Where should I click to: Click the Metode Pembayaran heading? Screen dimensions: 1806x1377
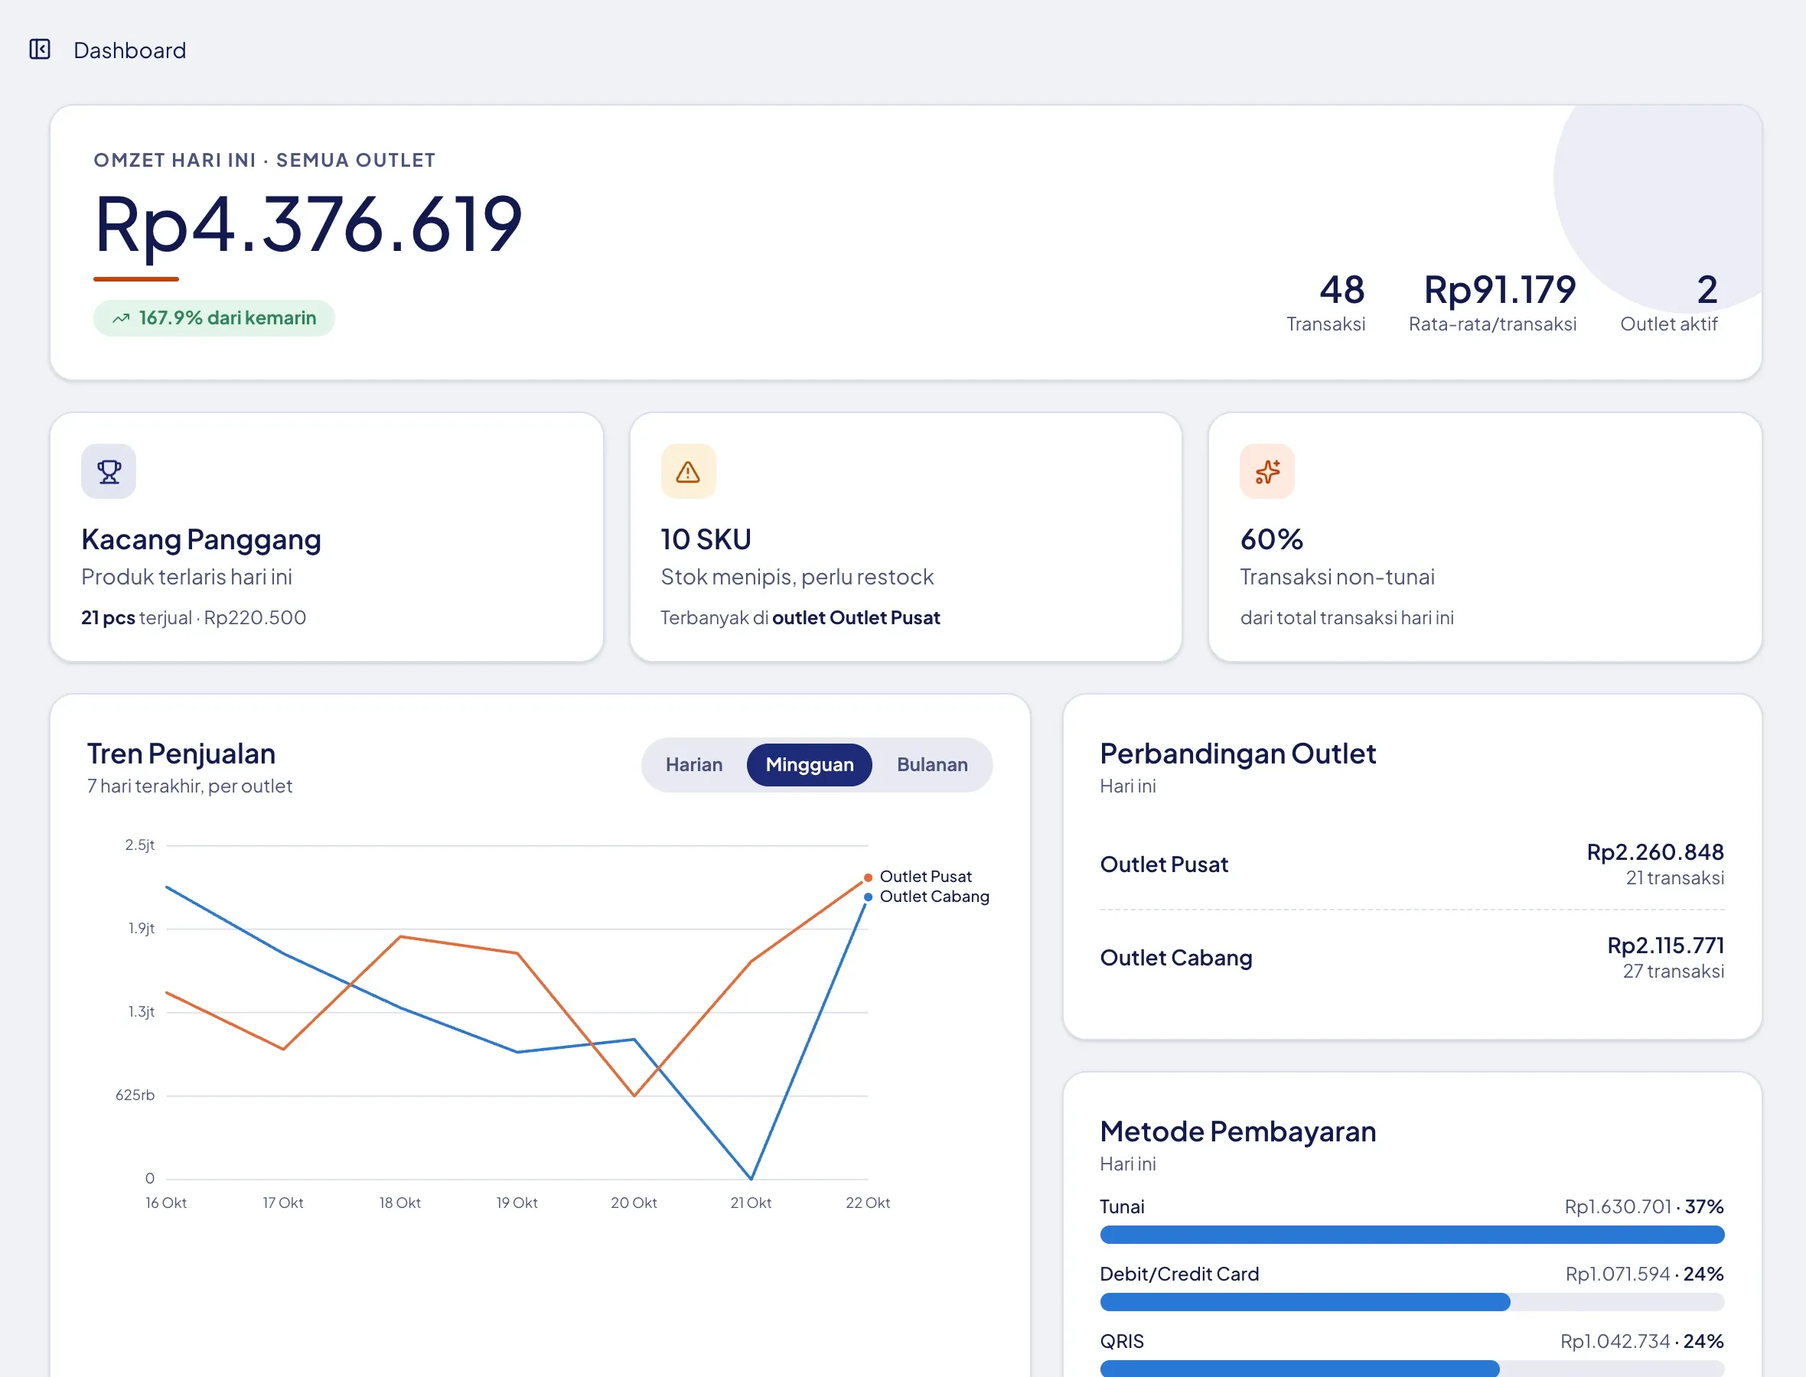click(1238, 1132)
